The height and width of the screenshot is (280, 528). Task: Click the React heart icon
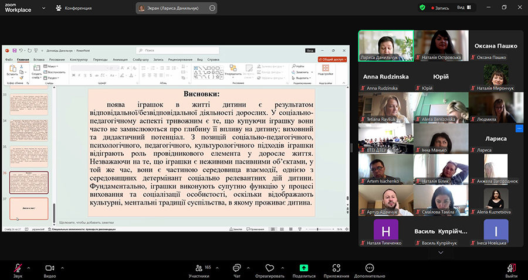coord(270,268)
